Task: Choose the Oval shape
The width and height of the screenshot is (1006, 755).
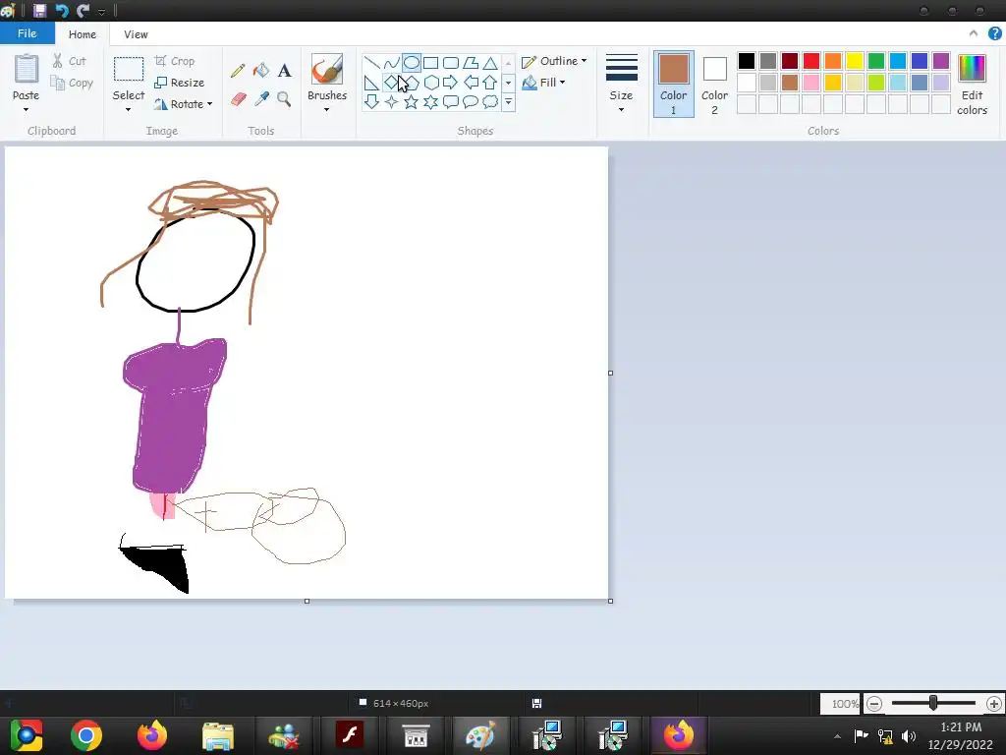Action: coord(412,62)
